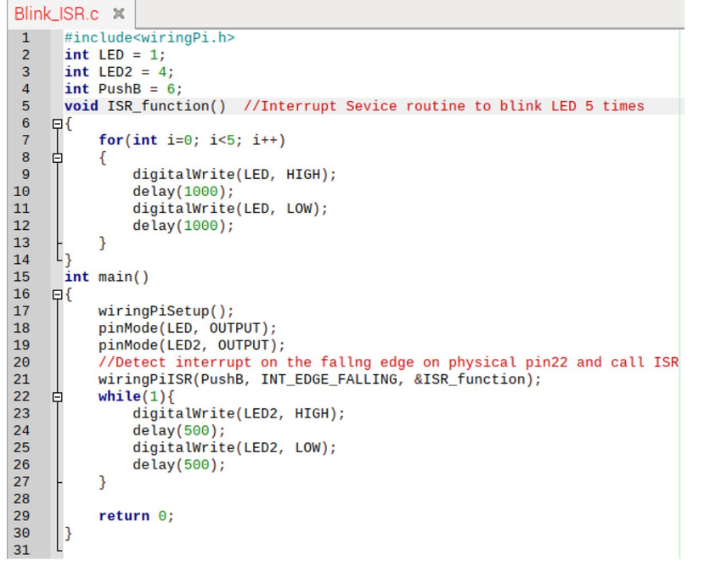Click the 'for(int i=0; i<5; i++)' statement
The height and width of the screenshot is (566, 727).
pos(192,140)
